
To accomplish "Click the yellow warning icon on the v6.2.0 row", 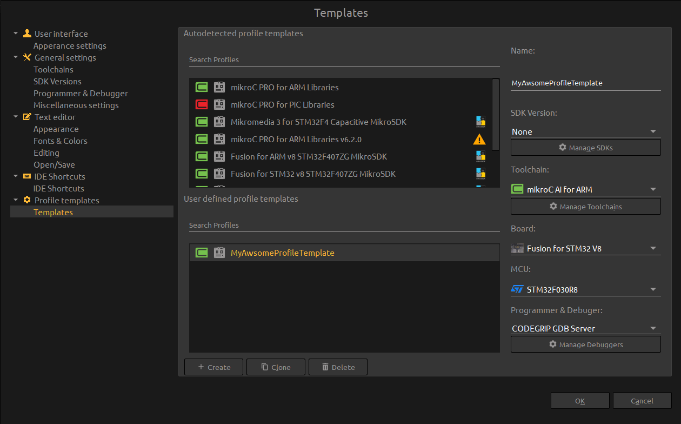I will pyautogui.click(x=479, y=139).
